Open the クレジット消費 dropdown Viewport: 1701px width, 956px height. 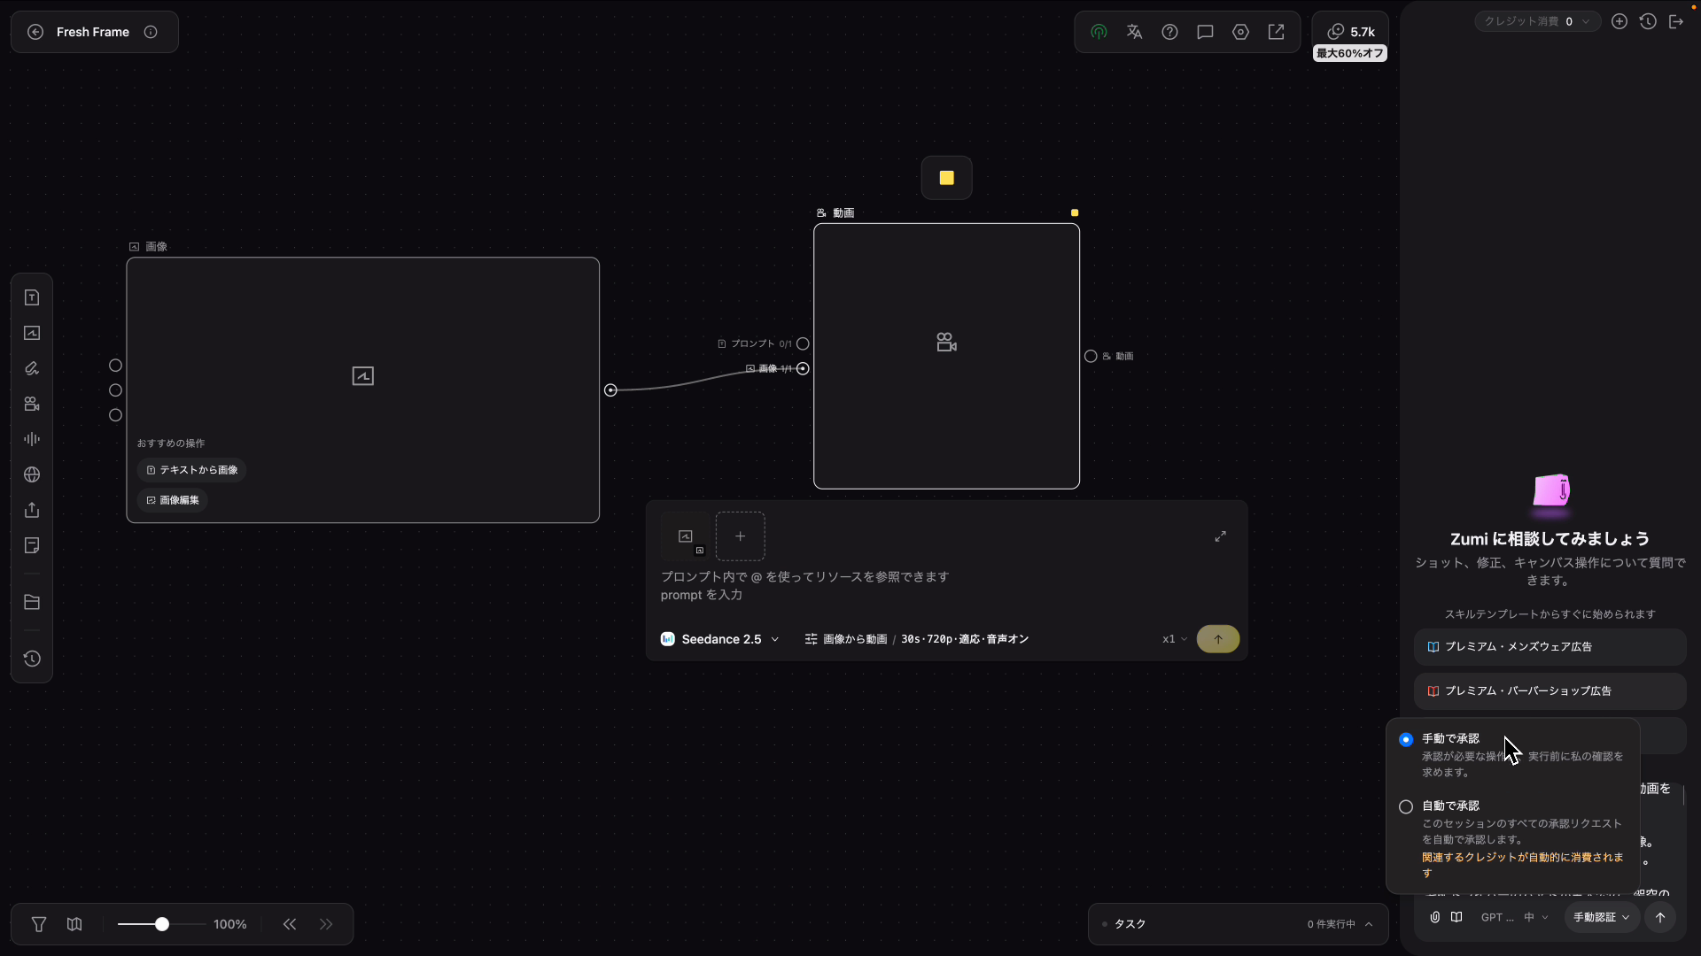click(x=1537, y=21)
